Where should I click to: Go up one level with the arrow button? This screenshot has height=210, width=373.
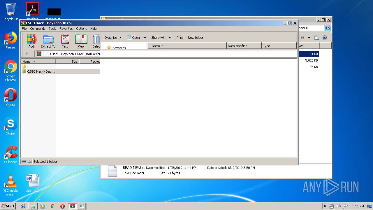[27, 54]
